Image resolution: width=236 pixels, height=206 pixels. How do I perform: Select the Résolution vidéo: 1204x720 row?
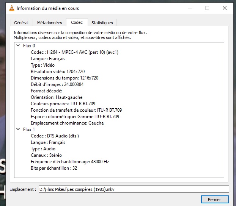[58, 72]
